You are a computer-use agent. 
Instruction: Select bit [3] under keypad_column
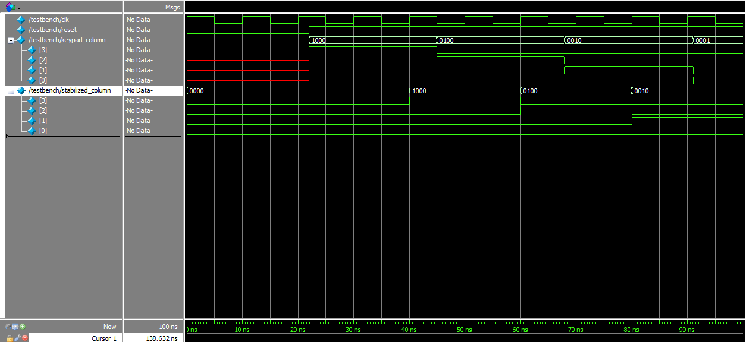pos(43,50)
